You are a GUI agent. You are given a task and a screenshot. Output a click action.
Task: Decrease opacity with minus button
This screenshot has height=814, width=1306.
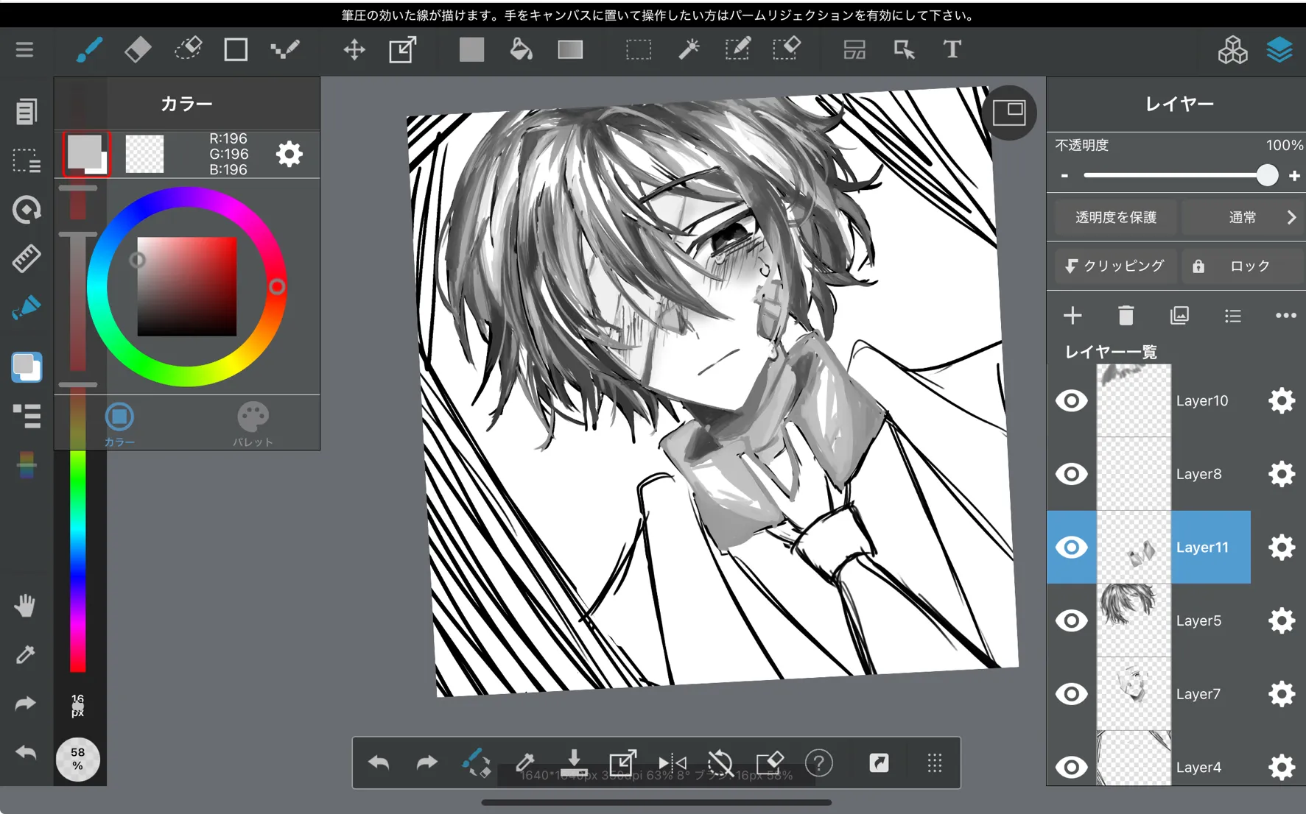point(1064,175)
